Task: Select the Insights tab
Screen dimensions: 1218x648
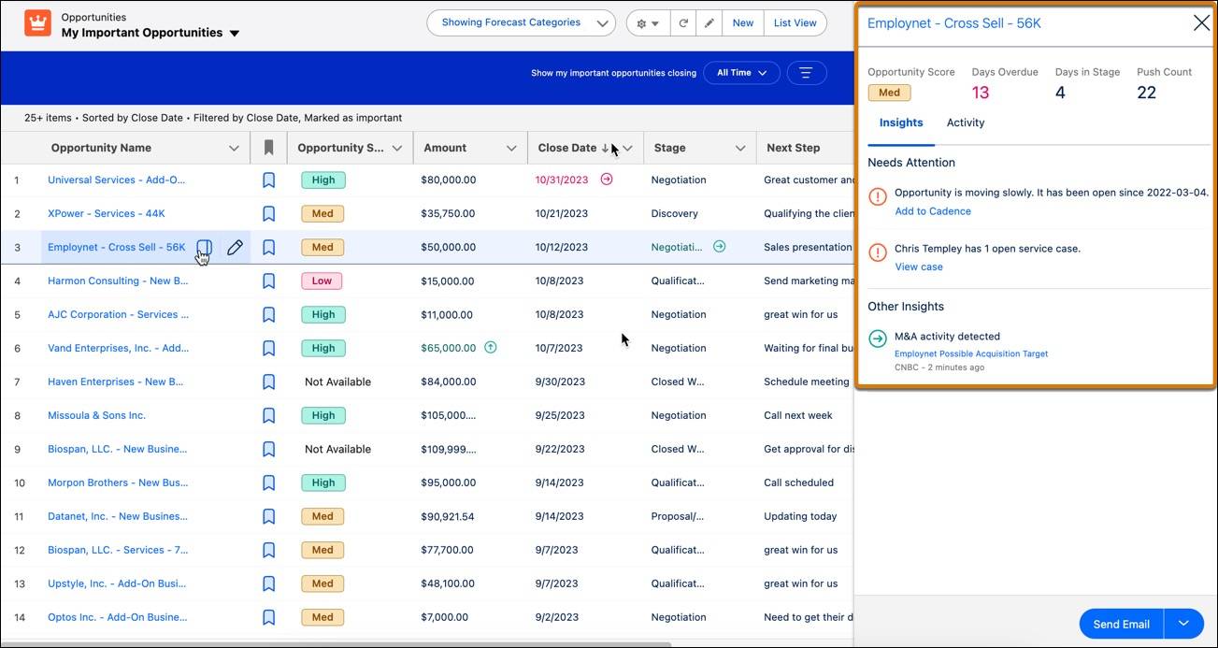Action: point(900,122)
